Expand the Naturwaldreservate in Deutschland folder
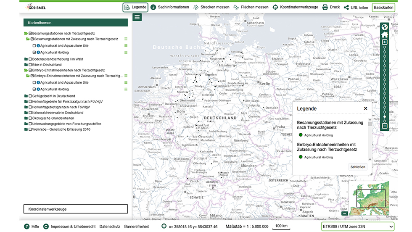Screen dimensions: 412x232 coord(26,113)
